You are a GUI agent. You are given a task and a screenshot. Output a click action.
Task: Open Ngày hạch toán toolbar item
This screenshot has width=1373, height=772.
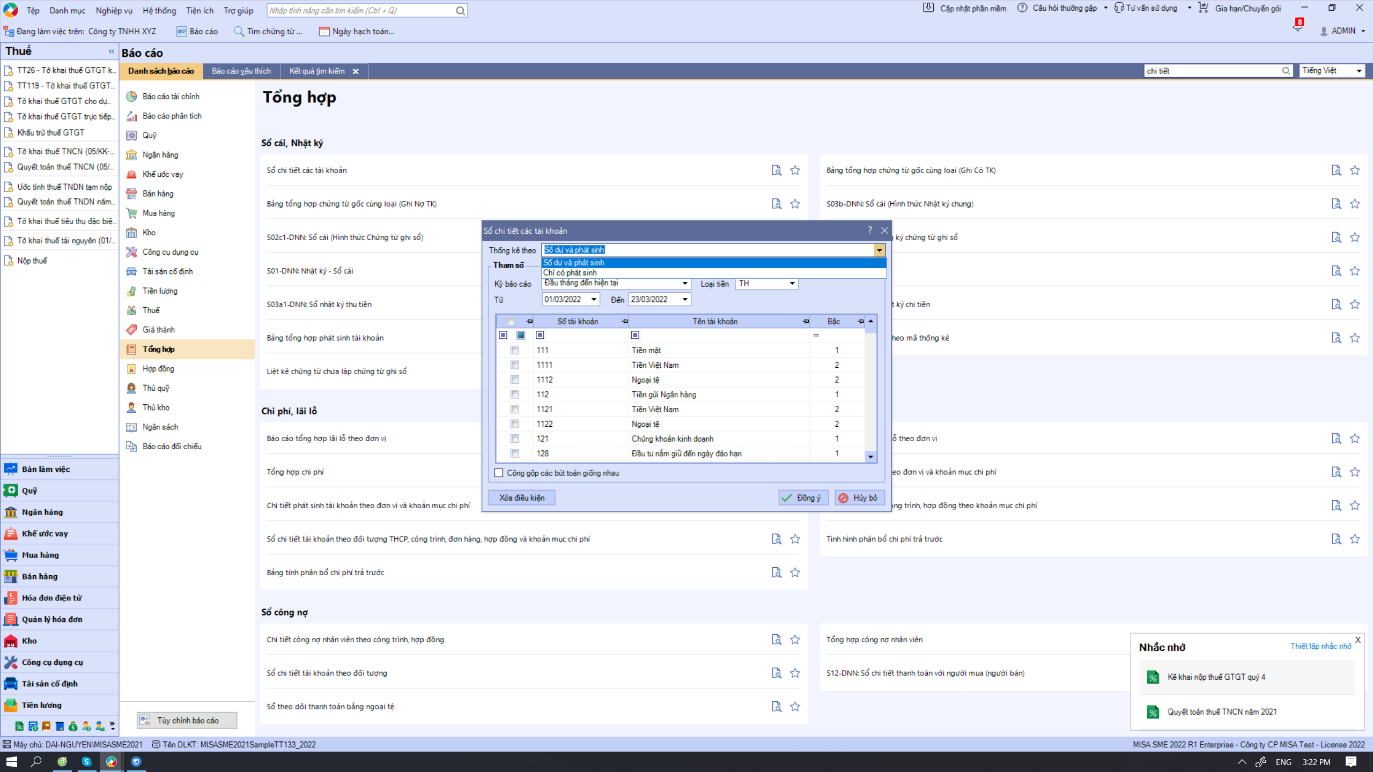coord(357,32)
